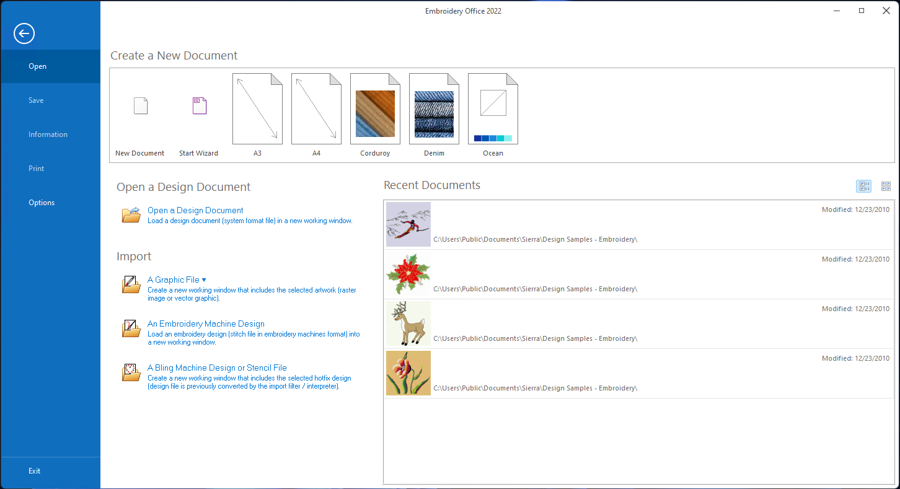900x489 pixels.
Task: Switch recent documents to detailed list view
Action: pos(863,186)
